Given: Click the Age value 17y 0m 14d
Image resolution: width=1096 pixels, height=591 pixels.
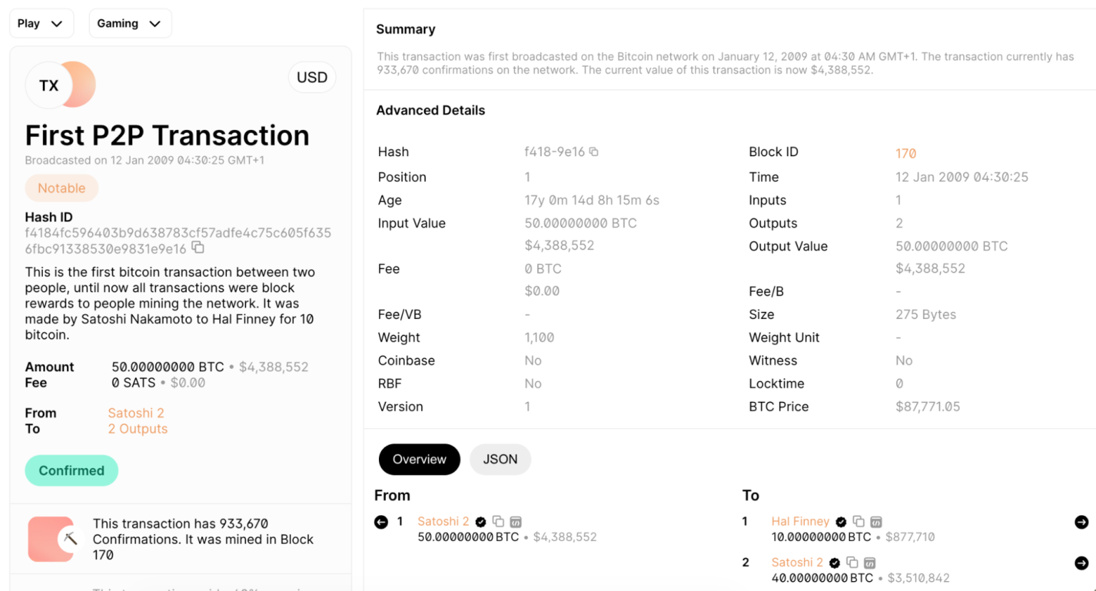Looking at the screenshot, I should (x=592, y=200).
